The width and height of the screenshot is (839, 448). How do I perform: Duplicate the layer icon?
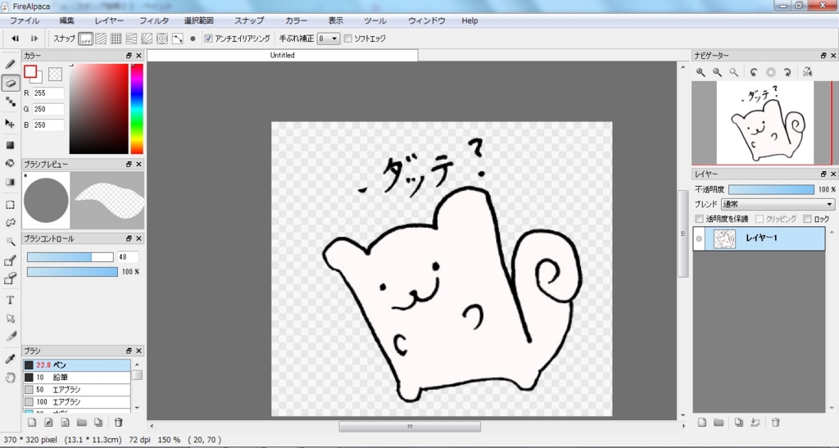(739, 423)
